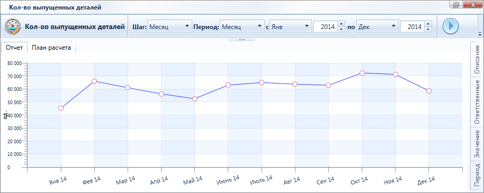This screenshot has width=484, height=193.
Task: Select the Ноя 14 data point
Action: (395, 75)
